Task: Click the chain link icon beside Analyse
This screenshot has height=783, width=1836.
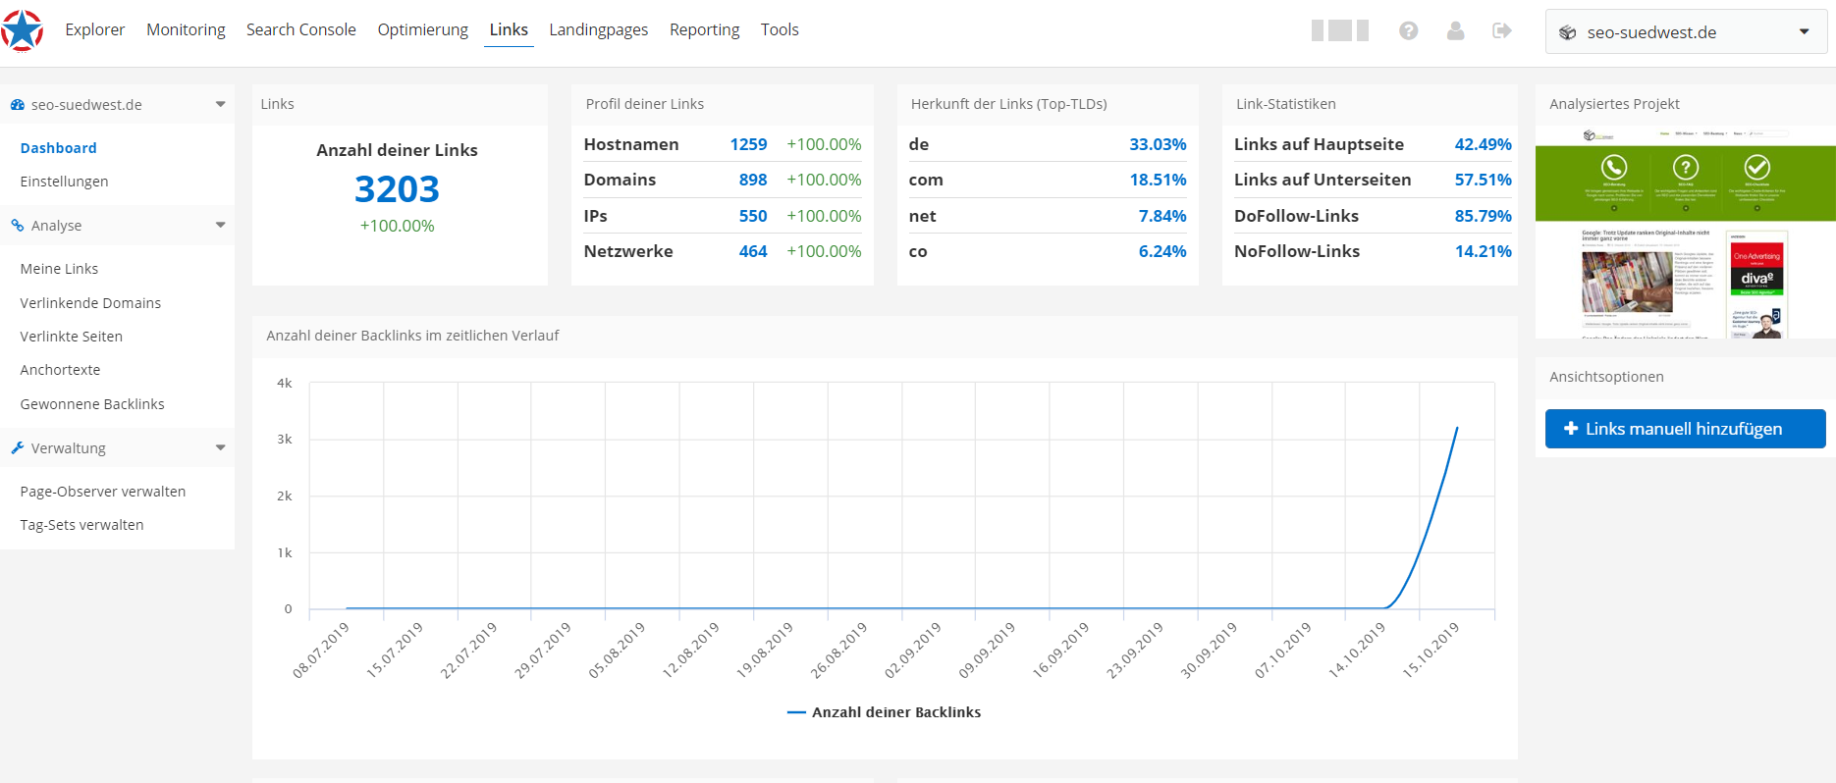Action: 18,226
